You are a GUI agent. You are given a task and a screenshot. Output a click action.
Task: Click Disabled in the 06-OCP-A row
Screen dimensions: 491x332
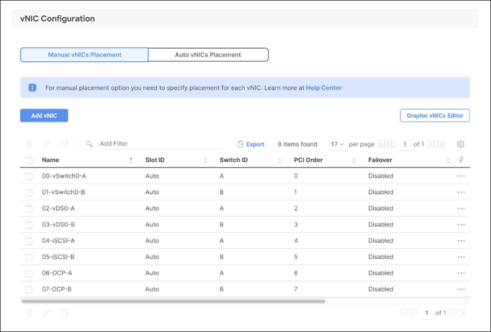(x=381, y=273)
